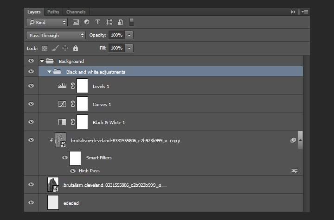The height and width of the screenshot is (220, 334).
Task: Hide the Black & White 1 layer
Action: point(31,122)
